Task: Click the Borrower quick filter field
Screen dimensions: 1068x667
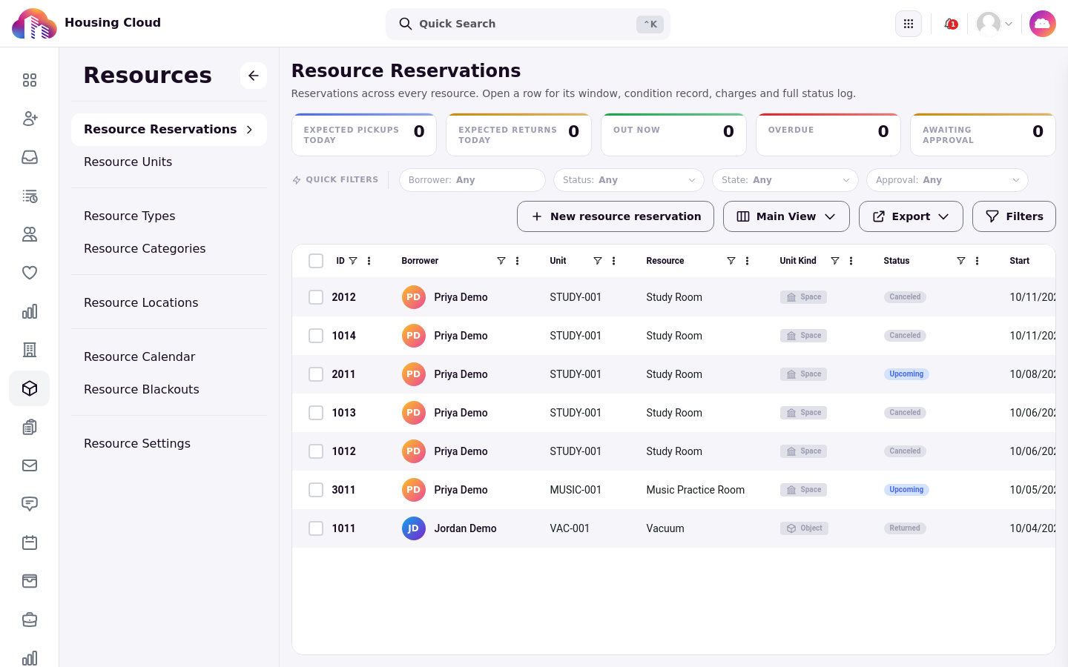Action: tap(472, 180)
